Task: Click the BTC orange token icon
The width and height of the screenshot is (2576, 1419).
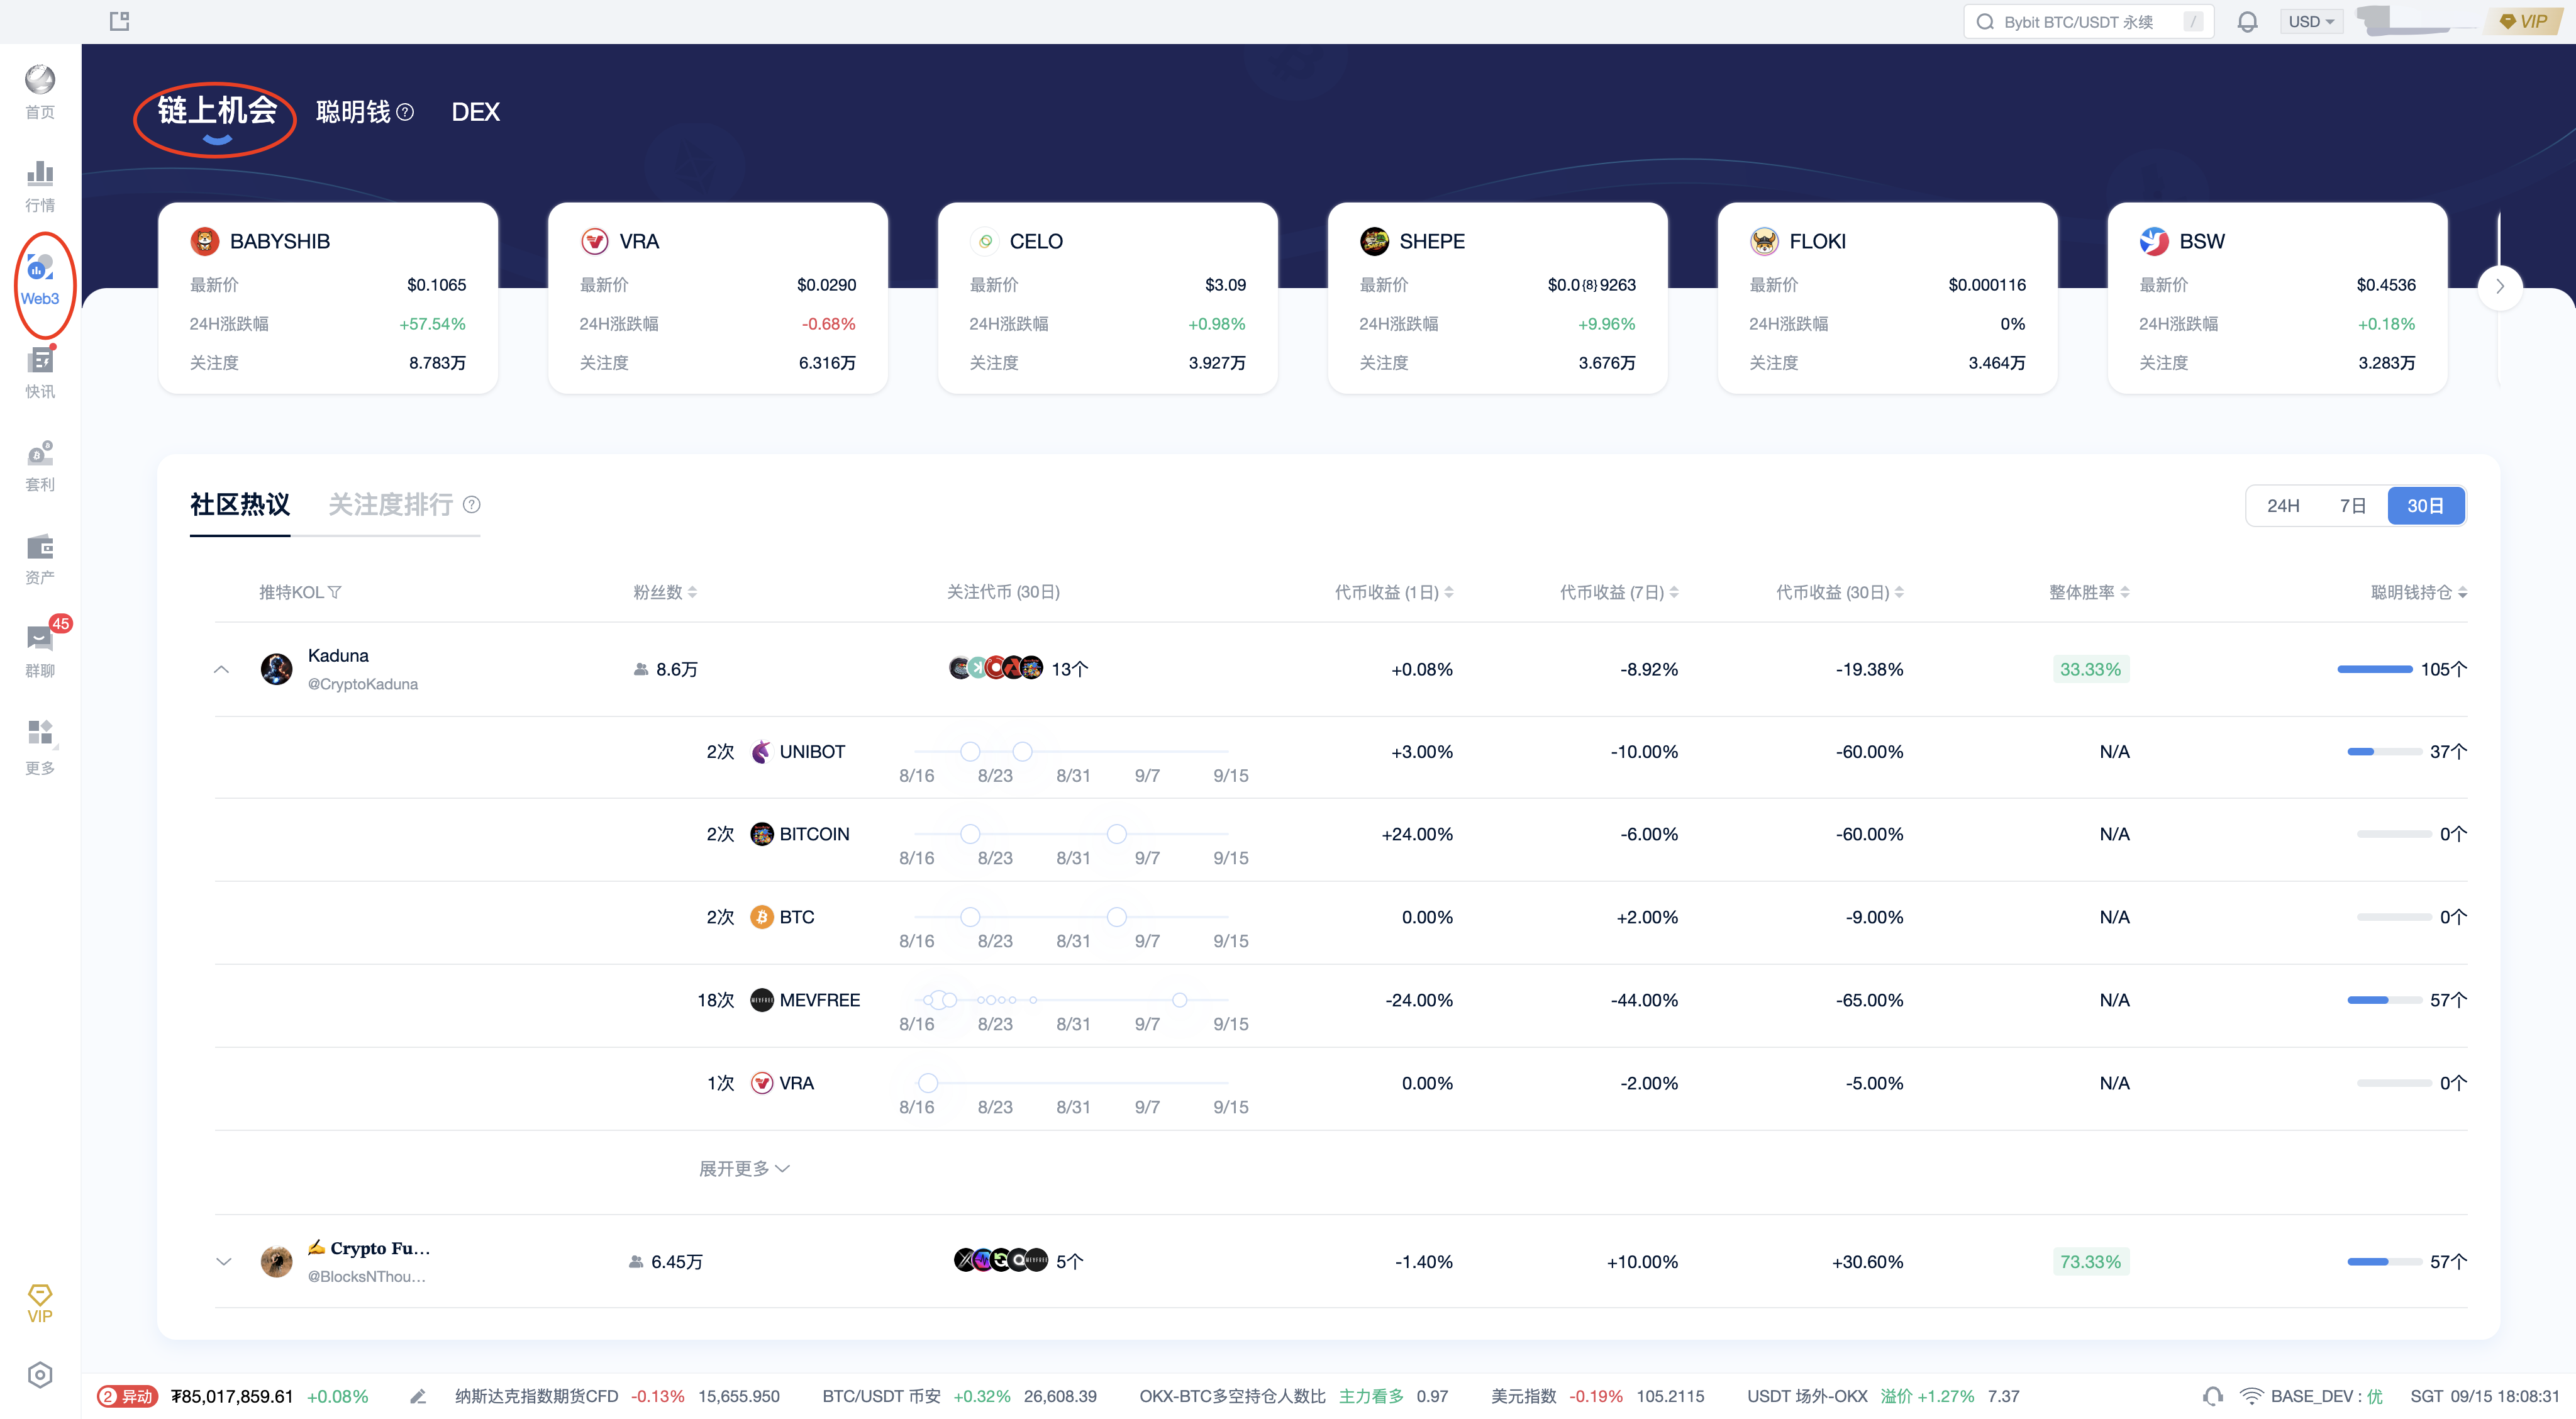Action: pos(762,917)
